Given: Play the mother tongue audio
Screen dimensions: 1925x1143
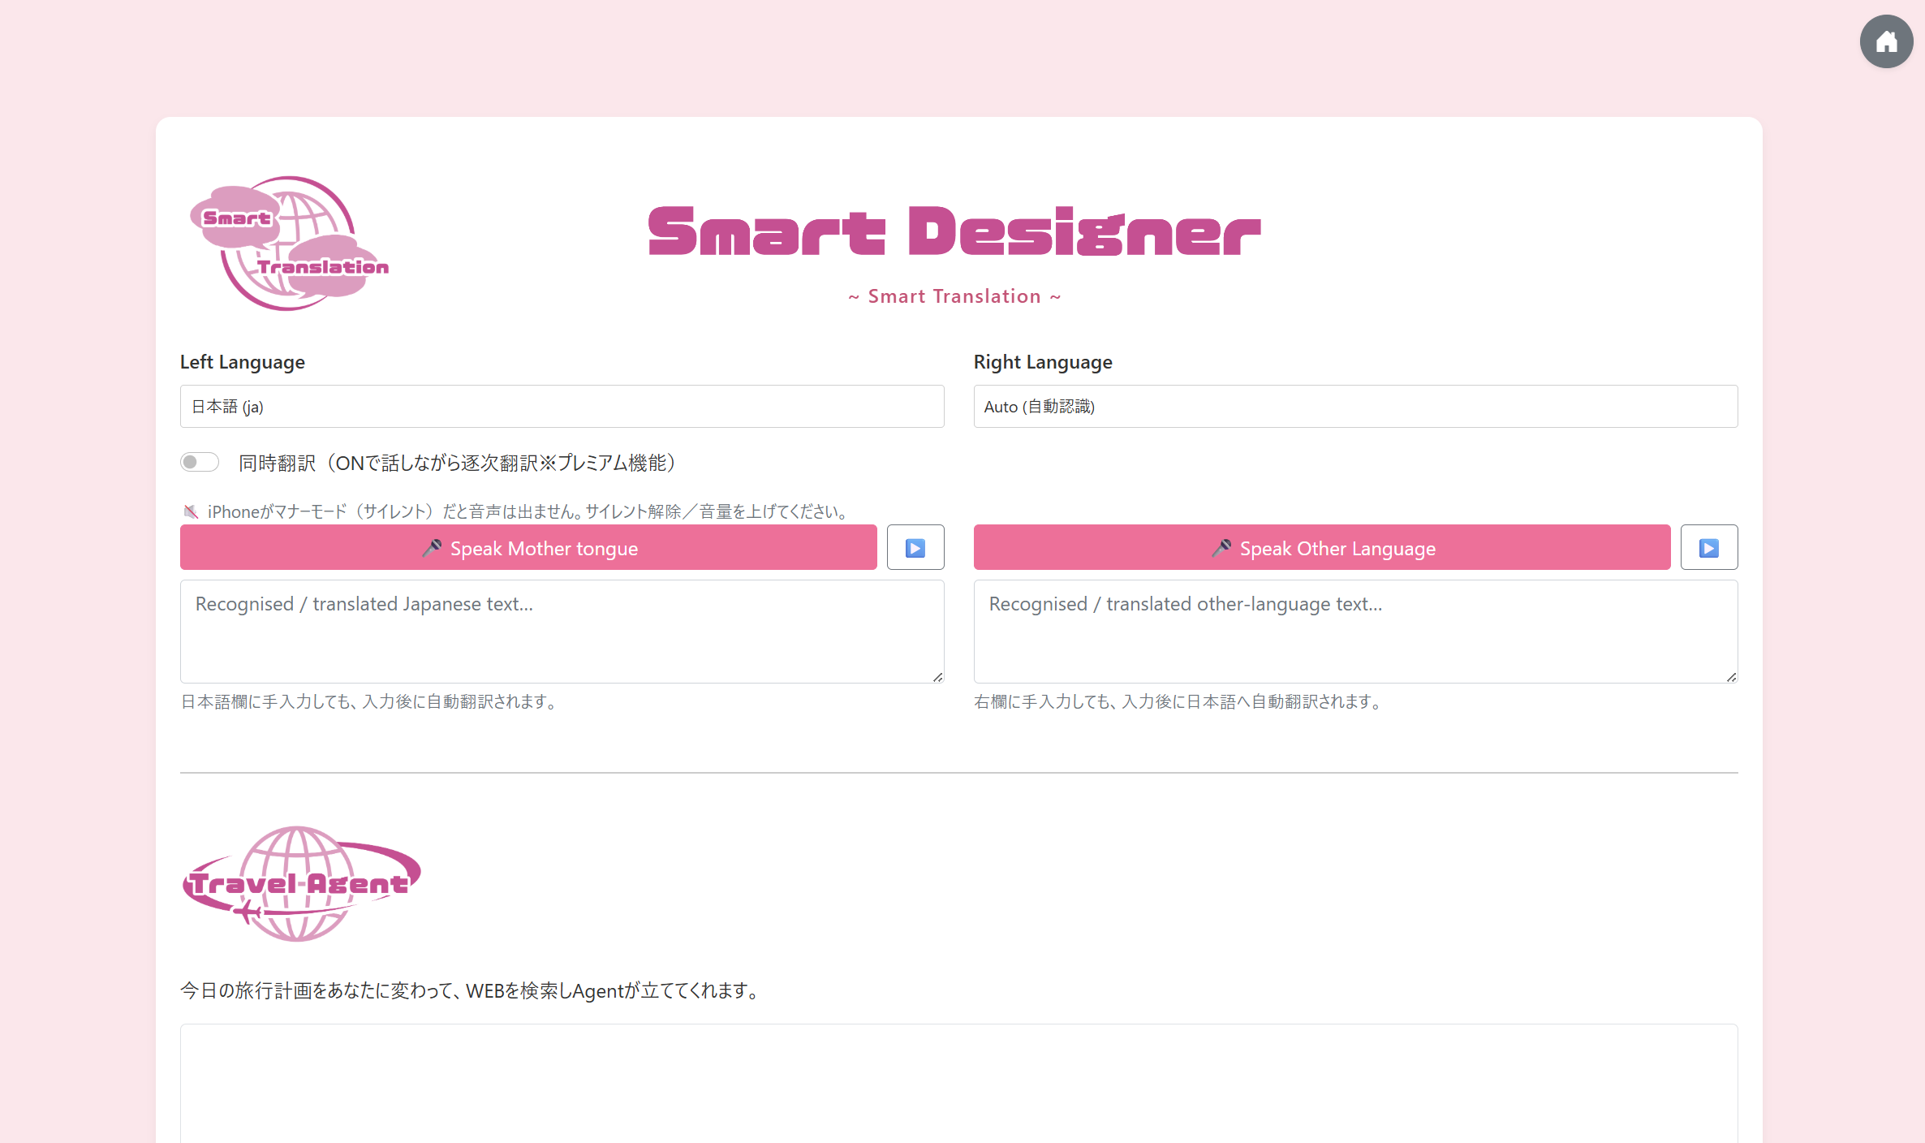Looking at the screenshot, I should point(915,547).
